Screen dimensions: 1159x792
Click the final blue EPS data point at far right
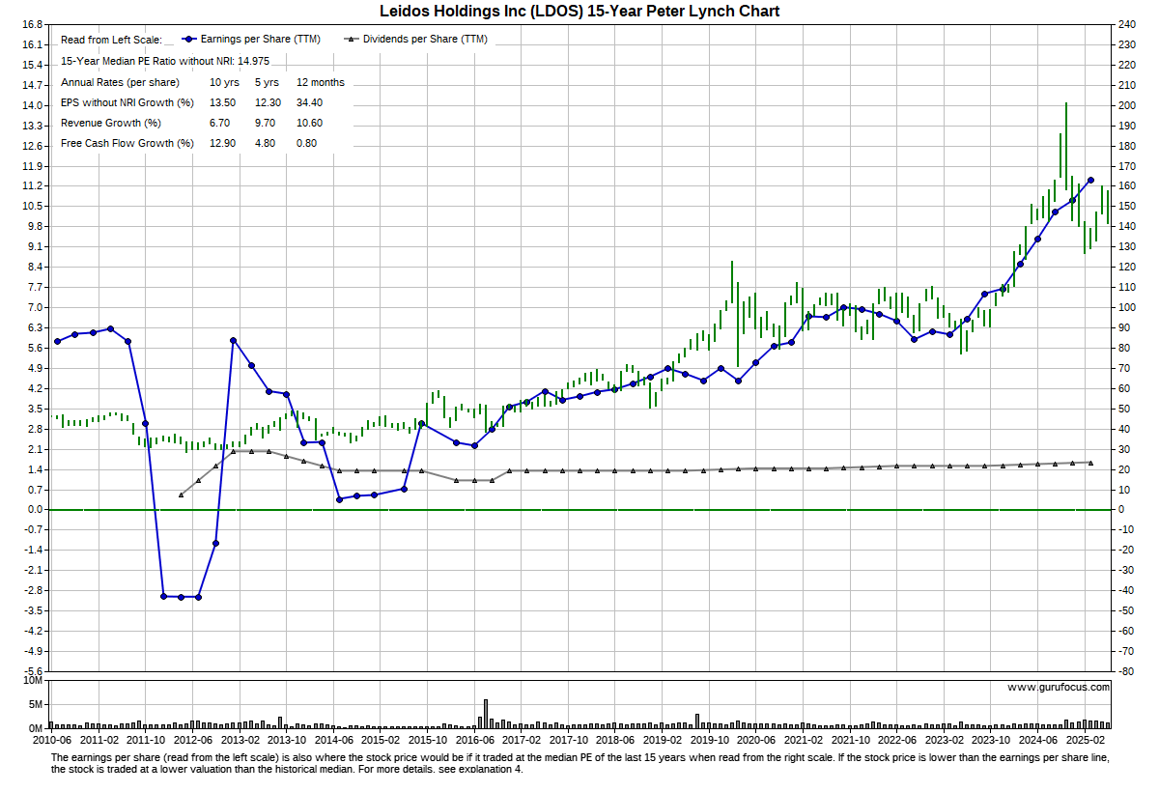coord(1090,180)
